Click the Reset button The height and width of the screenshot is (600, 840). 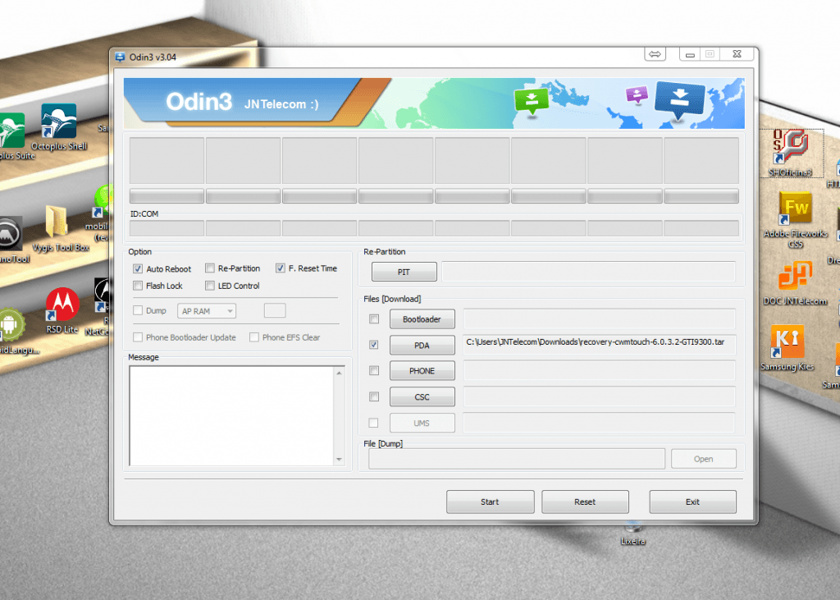pyautogui.click(x=585, y=502)
